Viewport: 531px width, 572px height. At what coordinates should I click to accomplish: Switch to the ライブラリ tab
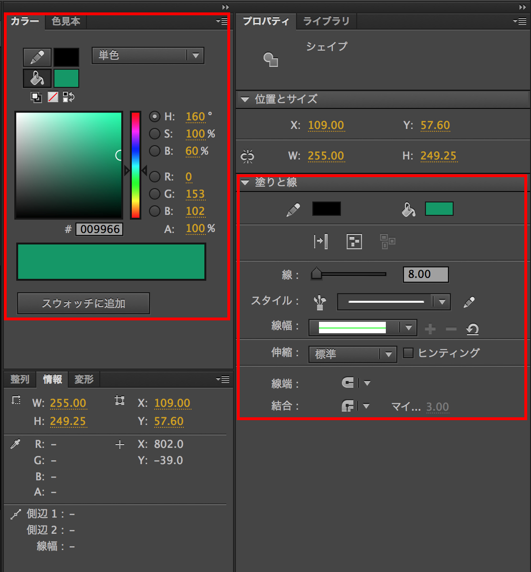click(x=326, y=21)
